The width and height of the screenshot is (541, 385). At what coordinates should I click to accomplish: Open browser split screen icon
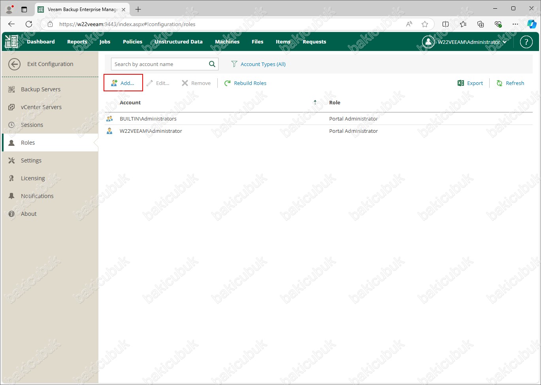445,24
